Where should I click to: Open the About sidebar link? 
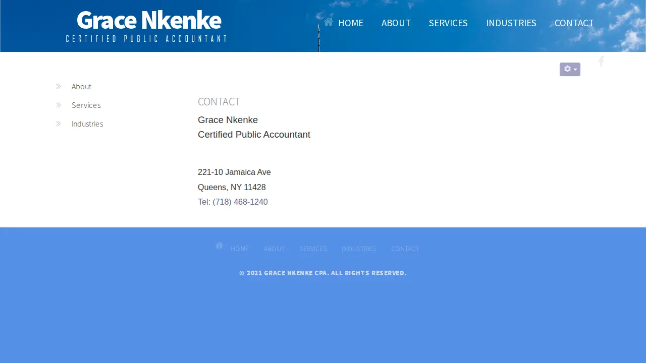click(81, 87)
